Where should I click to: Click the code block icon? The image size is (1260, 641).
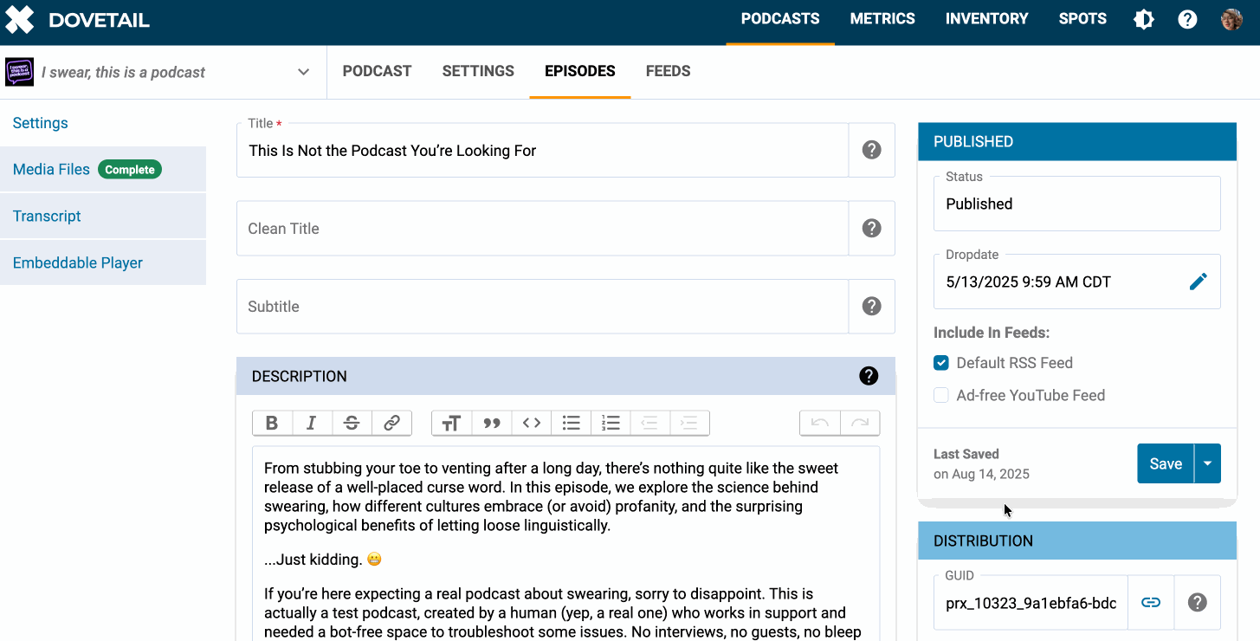click(532, 423)
